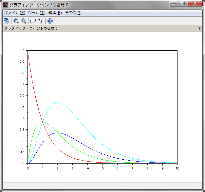
Task: Minimize the graphic window
Action: pos(174,4)
